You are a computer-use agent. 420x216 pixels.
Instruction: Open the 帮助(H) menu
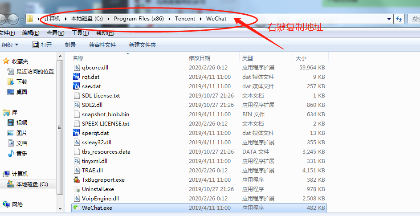pyautogui.click(x=105, y=33)
